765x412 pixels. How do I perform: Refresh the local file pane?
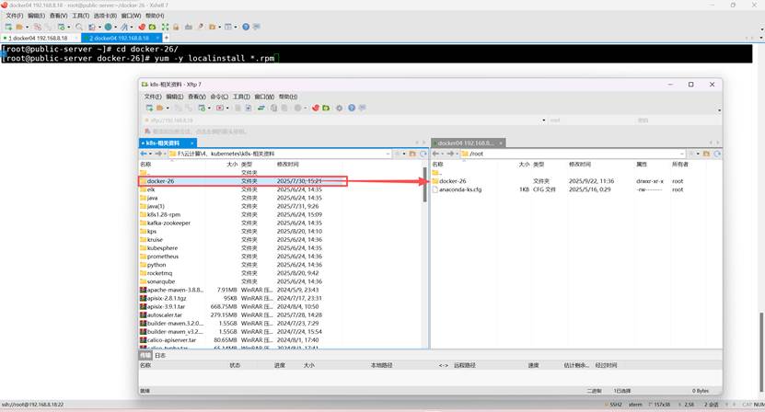[x=423, y=154]
